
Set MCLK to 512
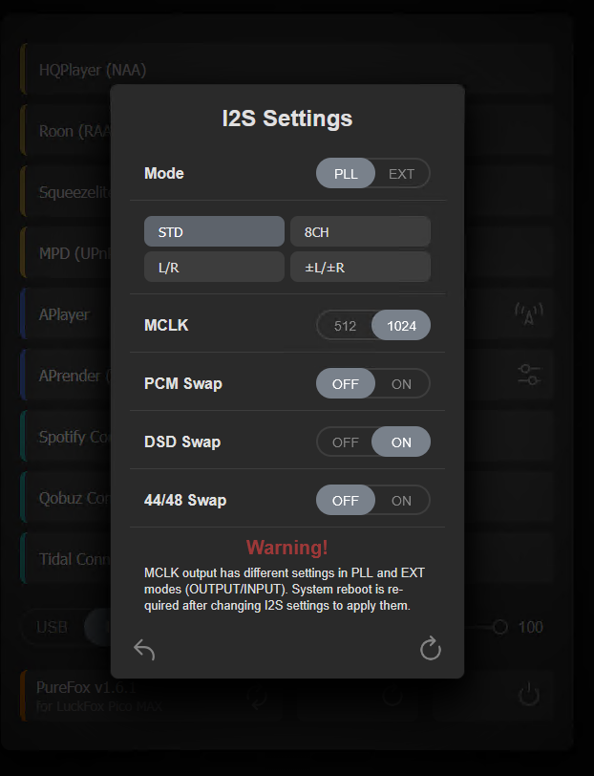pyautogui.click(x=345, y=326)
